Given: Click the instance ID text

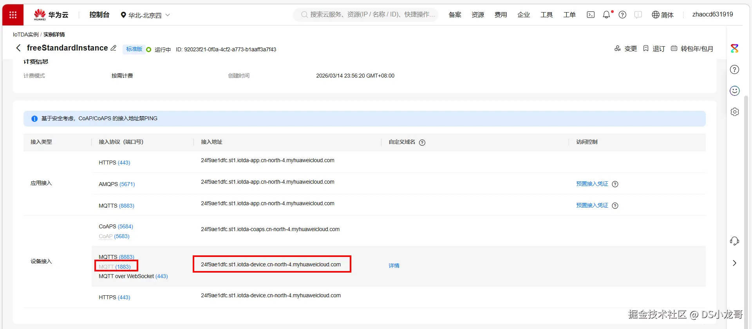Looking at the screenshot, I should tap(226, 49).
